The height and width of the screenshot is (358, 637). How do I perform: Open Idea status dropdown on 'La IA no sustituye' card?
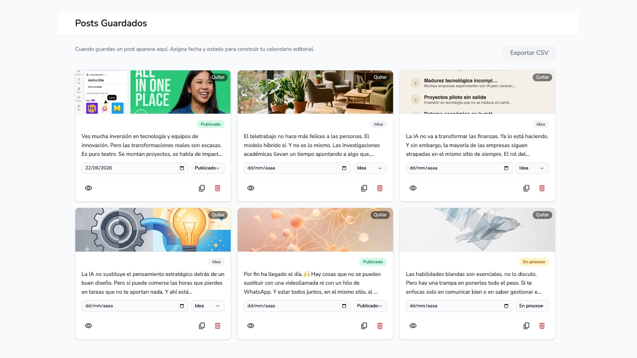208,306
